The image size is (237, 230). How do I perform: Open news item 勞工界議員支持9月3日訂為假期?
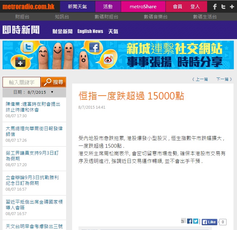(x=32, y=156)
